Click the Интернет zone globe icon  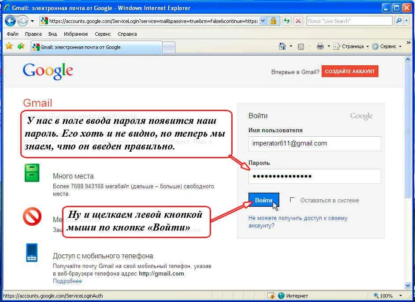[281, 296]
